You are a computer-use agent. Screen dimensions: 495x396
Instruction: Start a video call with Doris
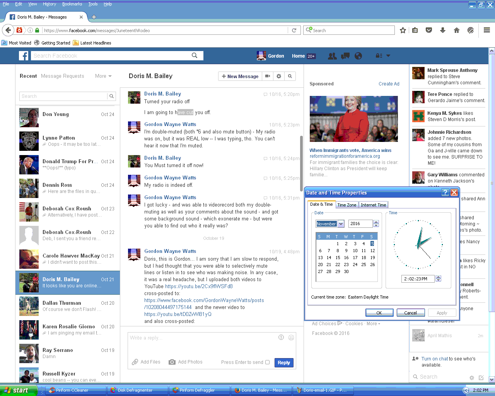(x=268, y=76)
